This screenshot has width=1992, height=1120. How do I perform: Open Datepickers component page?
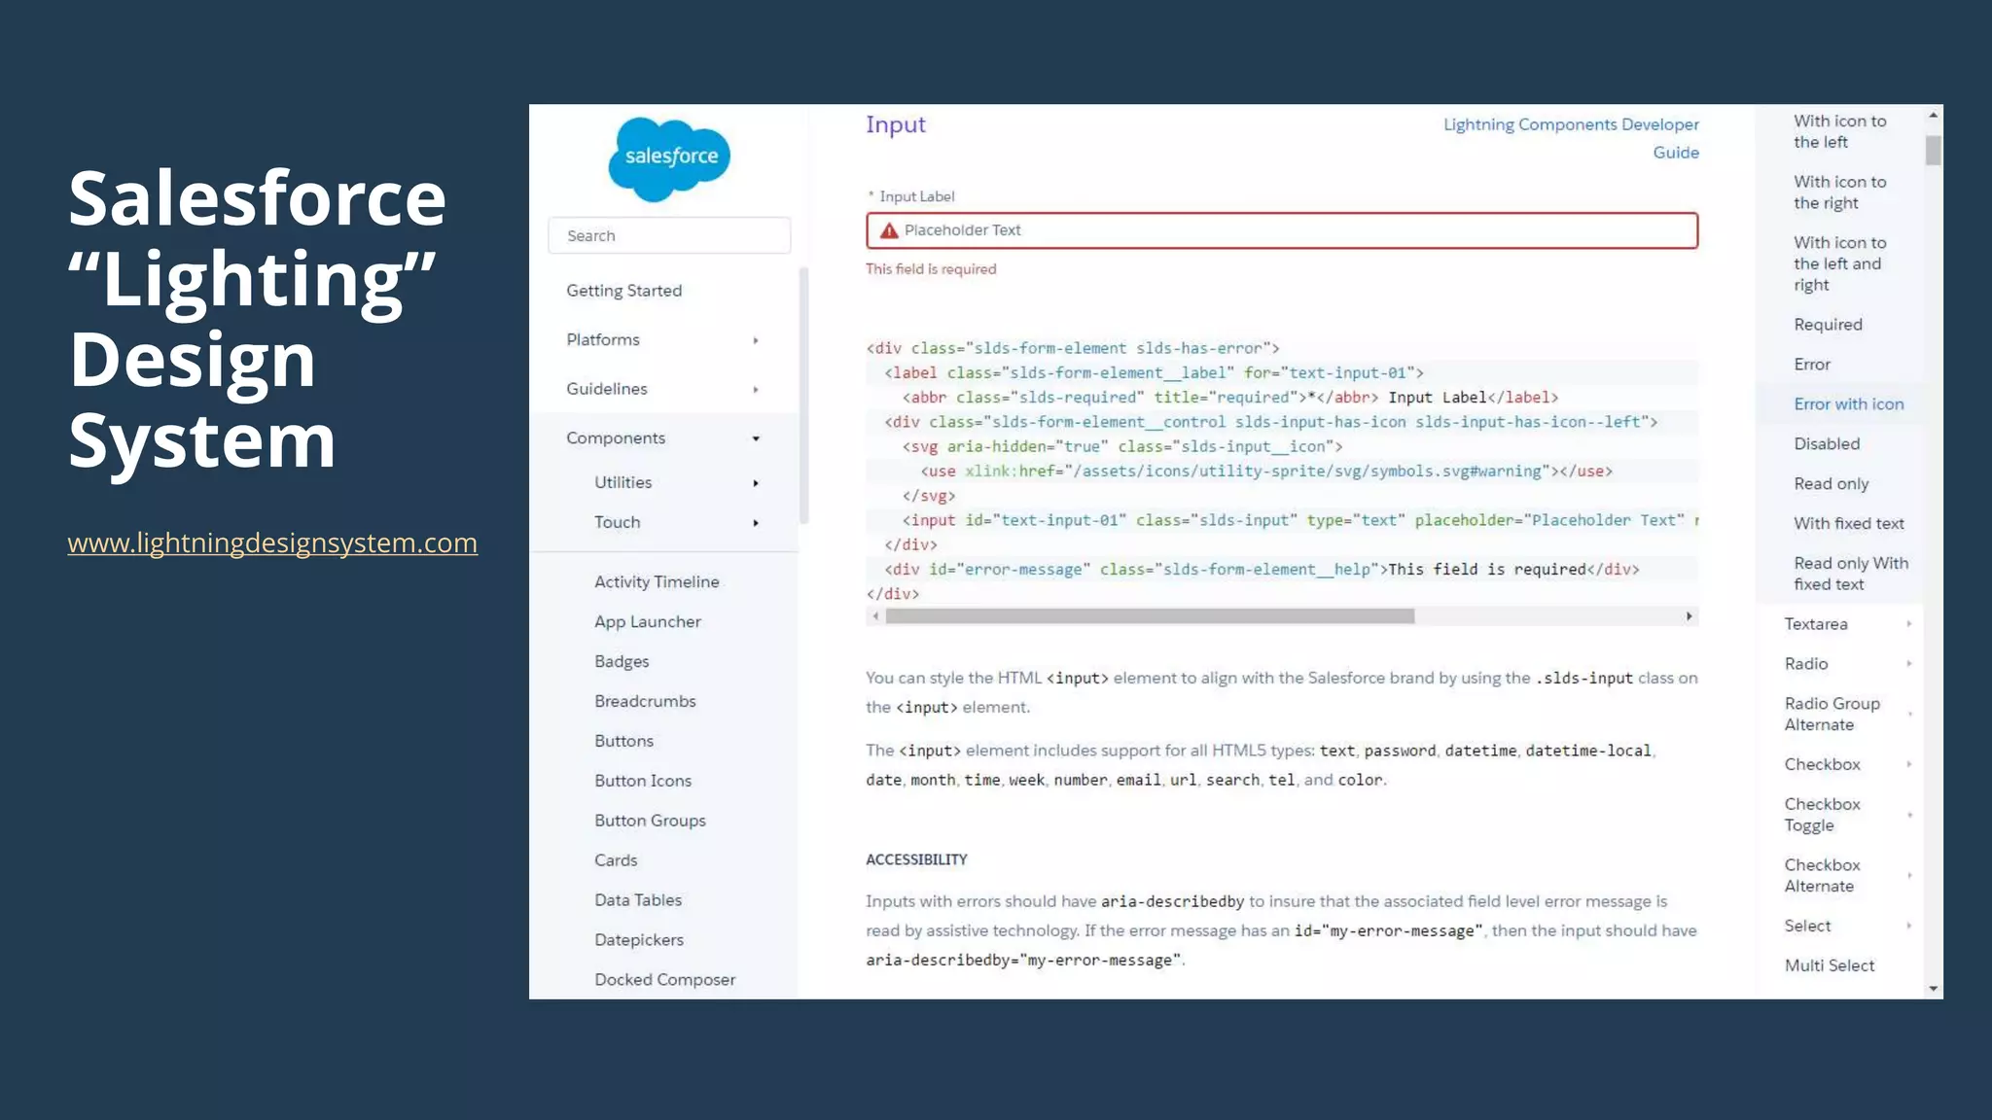[639, 940]
